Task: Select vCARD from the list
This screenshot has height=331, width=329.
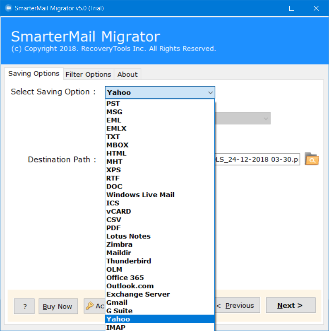Action: 160,211
